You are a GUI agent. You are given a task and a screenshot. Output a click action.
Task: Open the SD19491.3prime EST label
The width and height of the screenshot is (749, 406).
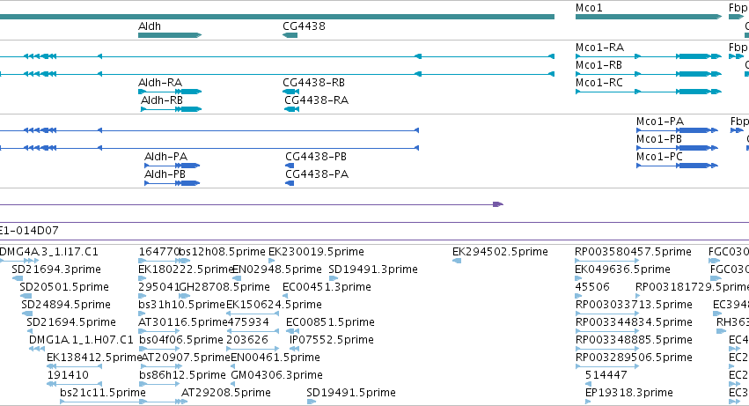373,269
